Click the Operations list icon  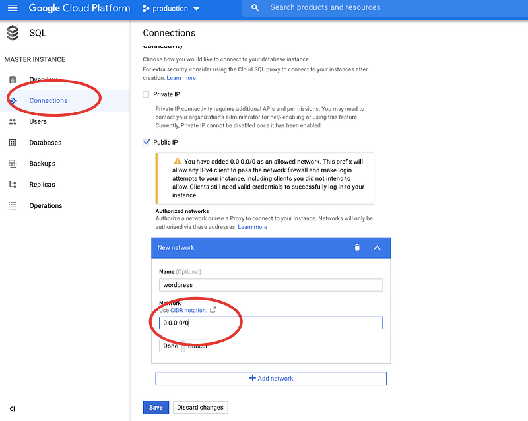click(13, 205)
